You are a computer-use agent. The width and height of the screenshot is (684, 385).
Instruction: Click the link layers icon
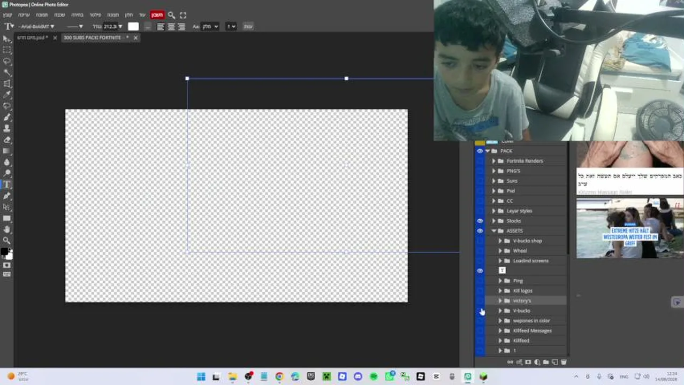pyautogui.click(x=510, y=362)
